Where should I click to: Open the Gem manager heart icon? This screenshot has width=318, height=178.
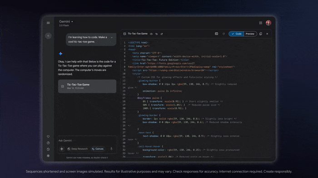(x=48, y=136)
